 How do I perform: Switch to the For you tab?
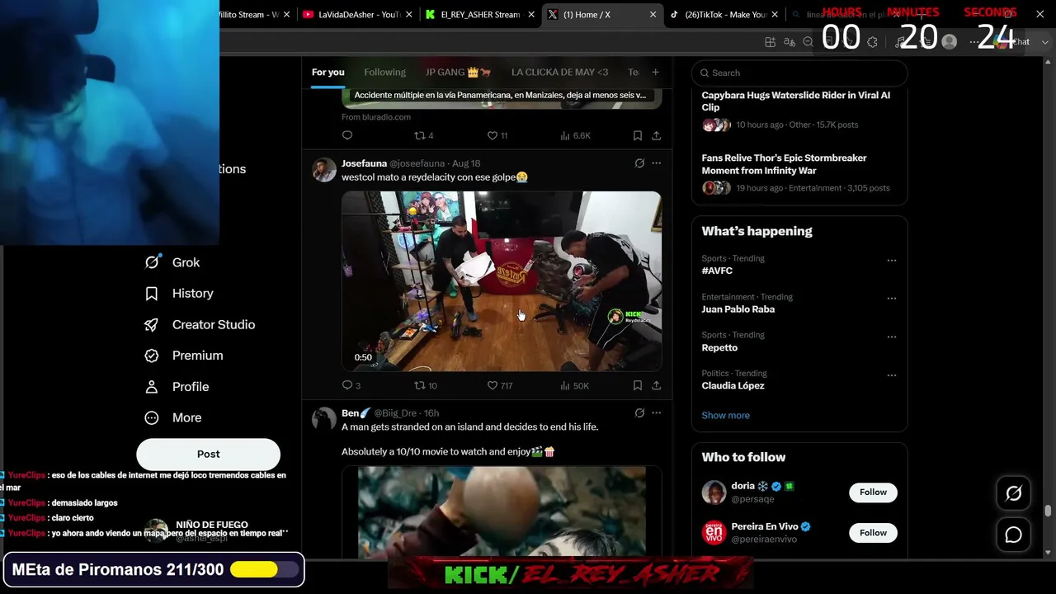point(328,73)
